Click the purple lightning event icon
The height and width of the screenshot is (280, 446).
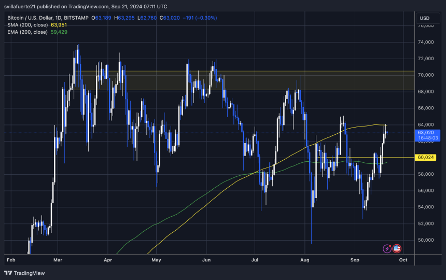coord(387,249)
